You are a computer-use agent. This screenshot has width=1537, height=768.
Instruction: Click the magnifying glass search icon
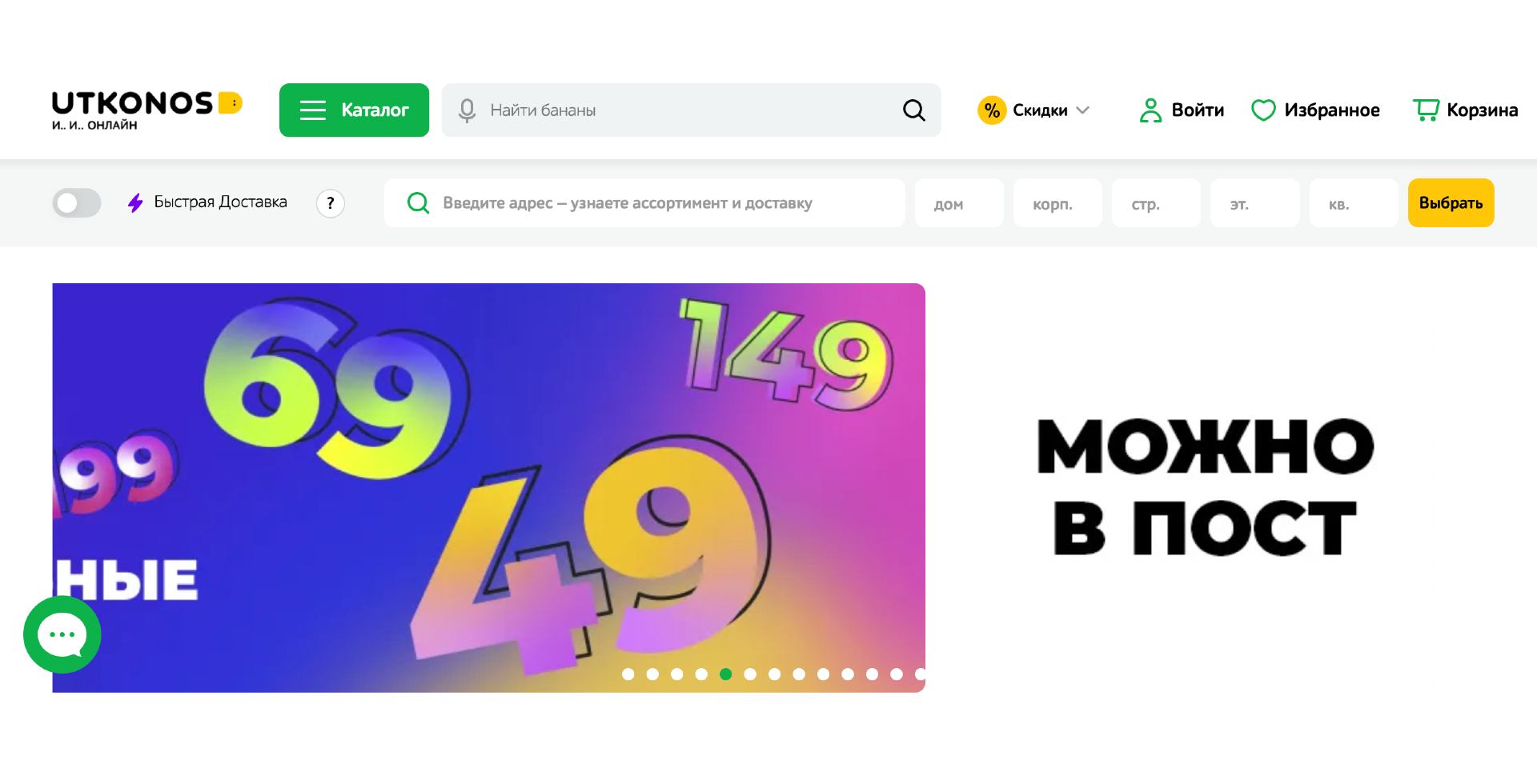(913, 110)
